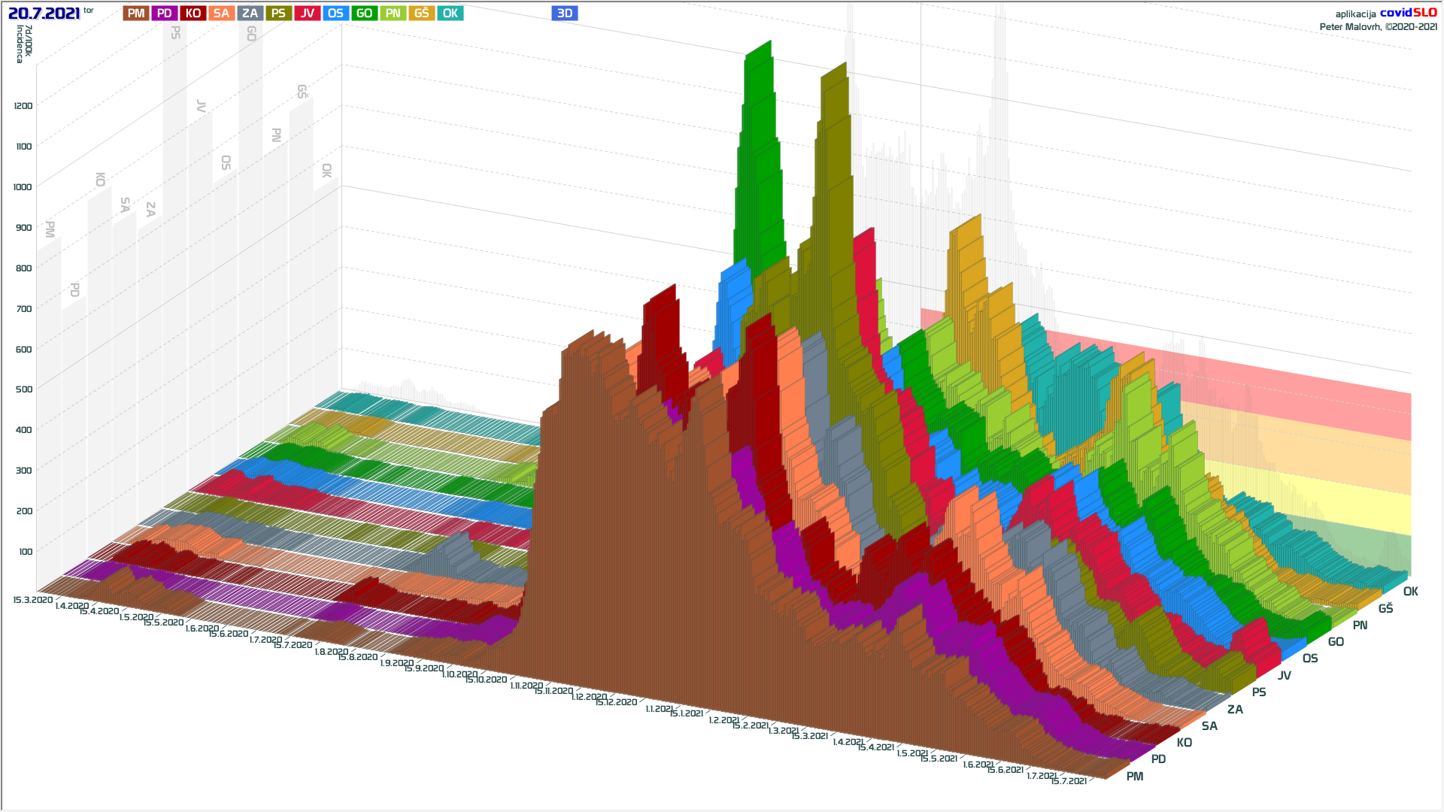Click the 20.7.2021 date header
The image size is (1444, 812).
point(44,14)
